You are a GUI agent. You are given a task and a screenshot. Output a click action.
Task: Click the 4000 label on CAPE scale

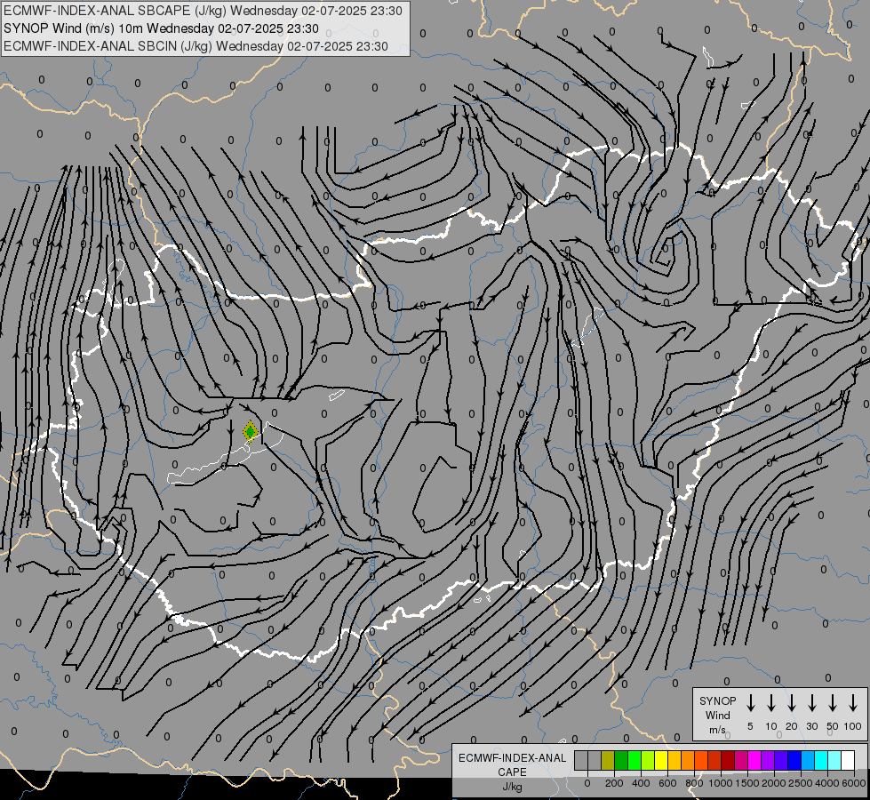tap(827, 783)
